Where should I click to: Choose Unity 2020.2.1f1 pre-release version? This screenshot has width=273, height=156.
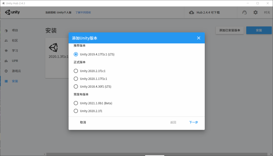[76, 111]
